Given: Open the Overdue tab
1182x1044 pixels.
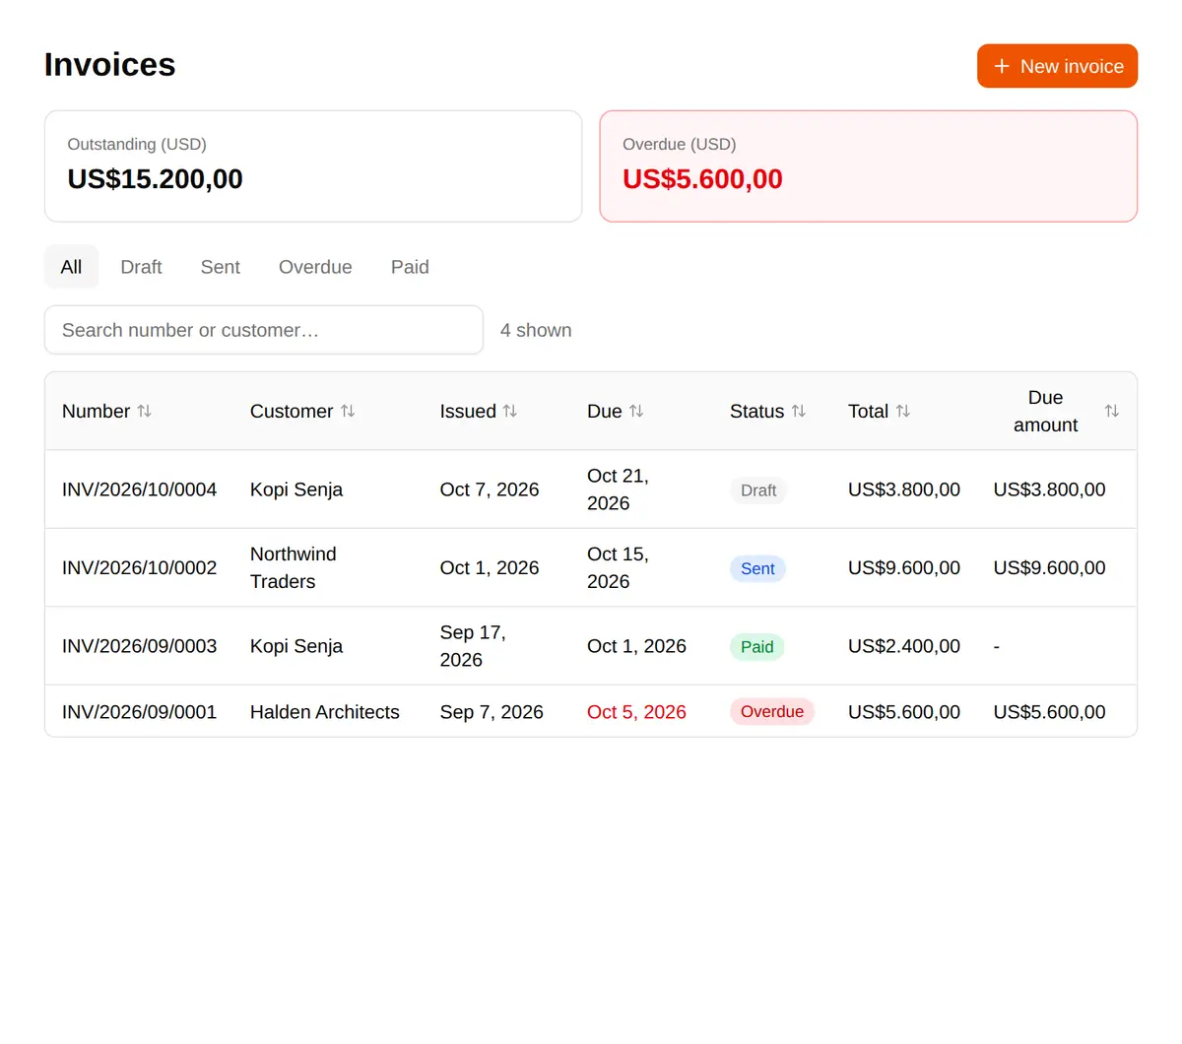Looking at the screenshot, I should click(315, 267).
